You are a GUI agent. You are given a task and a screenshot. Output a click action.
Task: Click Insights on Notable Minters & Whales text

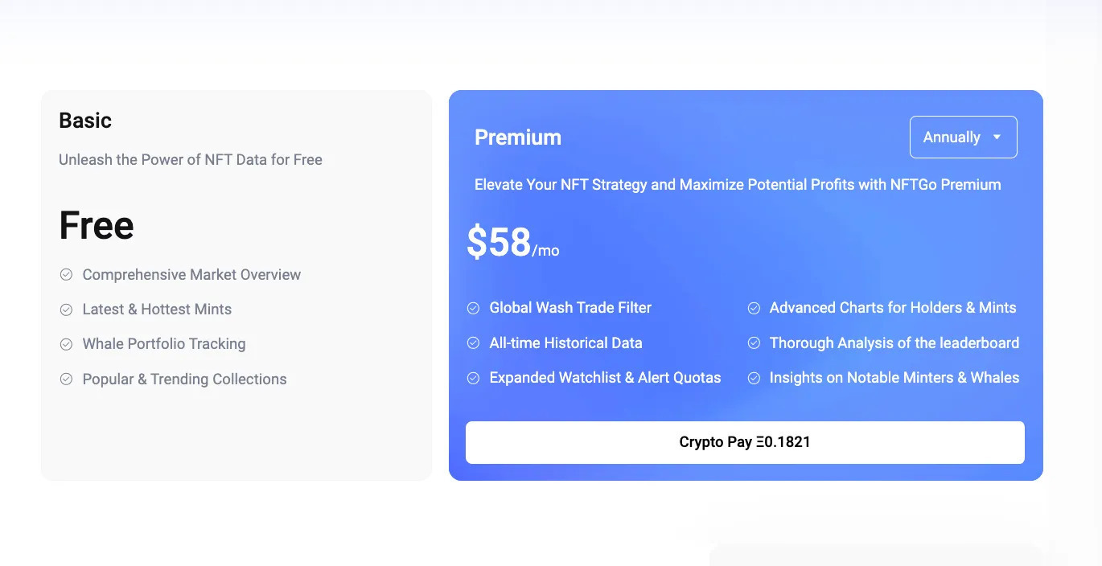click(894, 378)
